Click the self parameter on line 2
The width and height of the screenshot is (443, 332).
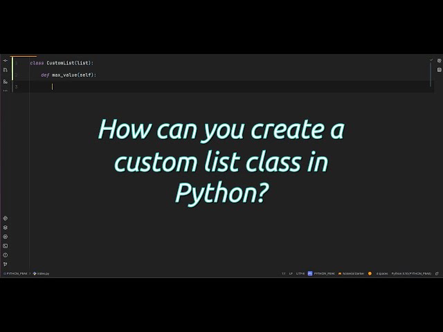pyautogui.click(x=85, y=75)
